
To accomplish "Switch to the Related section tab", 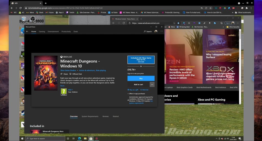I will (116, 116).
